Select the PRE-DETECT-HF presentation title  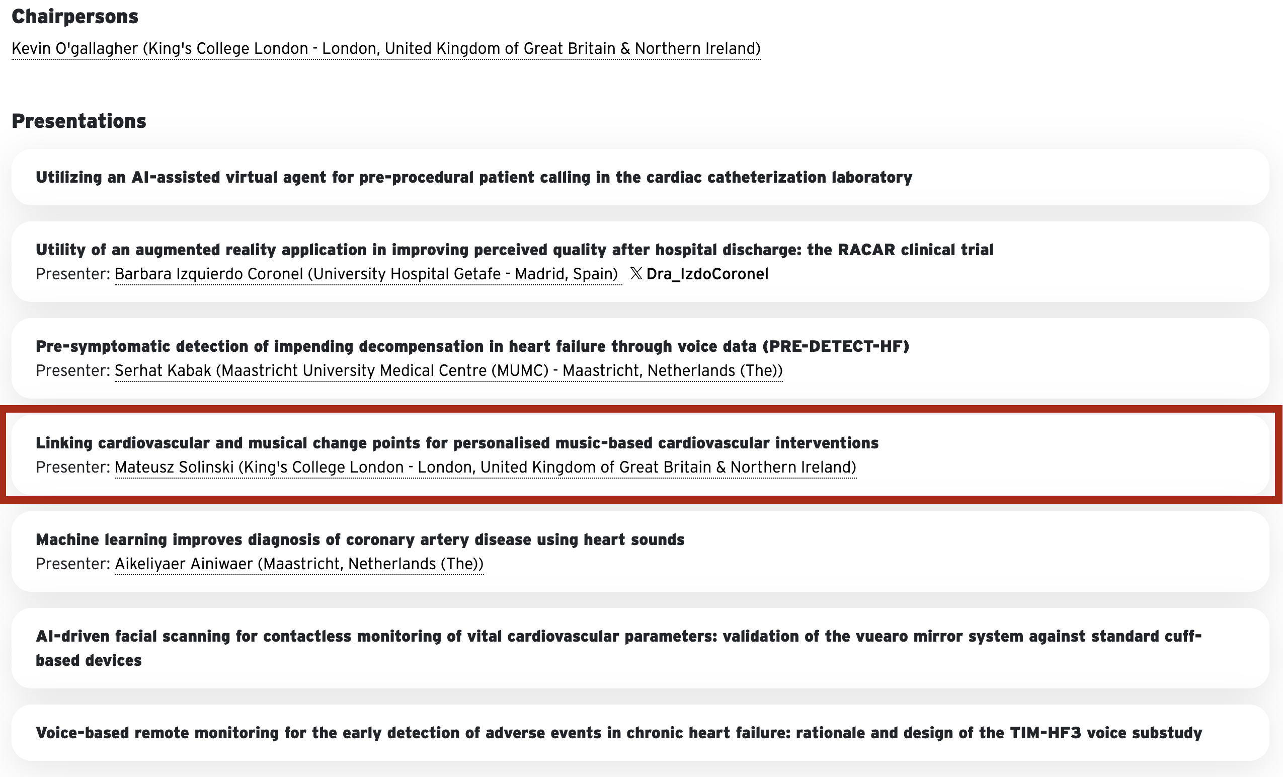[x=472, y=346]
